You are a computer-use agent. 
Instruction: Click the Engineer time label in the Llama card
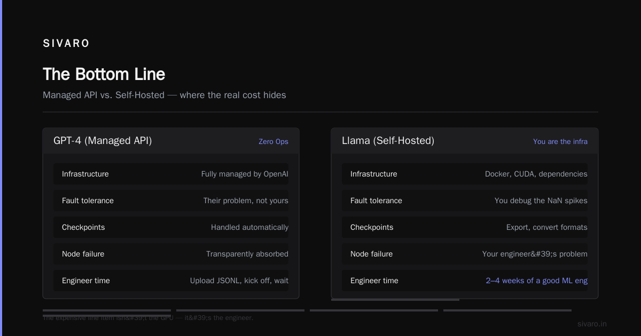click(x=374, y=281)
